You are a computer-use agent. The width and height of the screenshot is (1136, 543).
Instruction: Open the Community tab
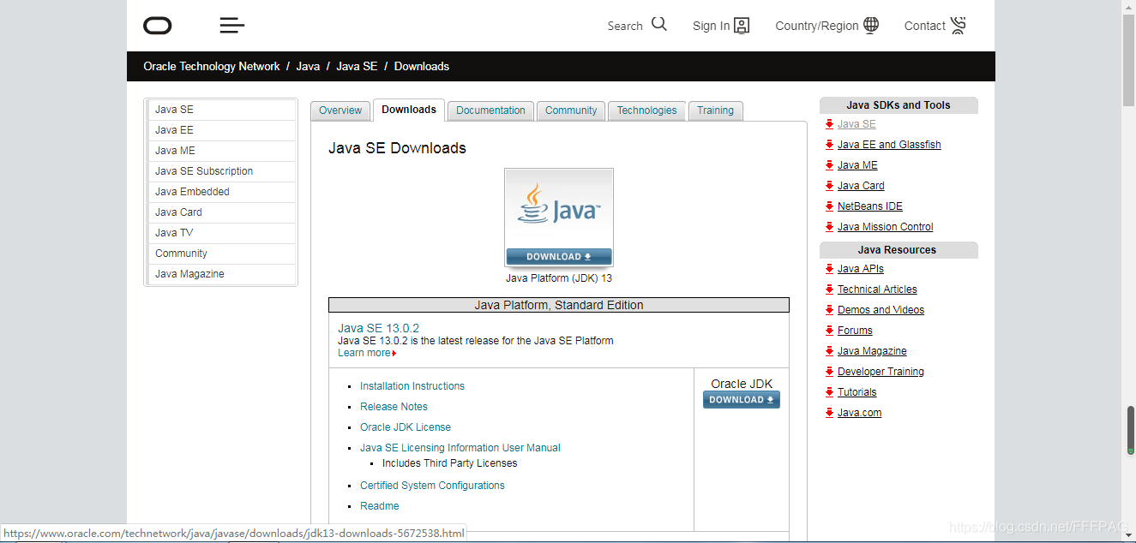(571, 110)
